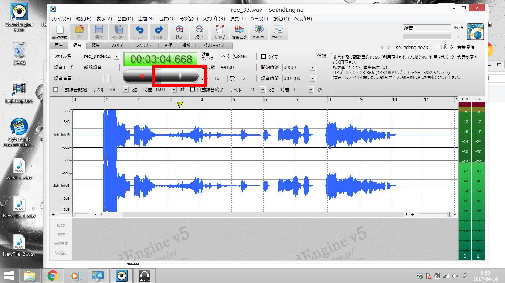Viewport: 505px width, 283px height.
Task: Switch to the 解析 tab
Action: [186, 45]
